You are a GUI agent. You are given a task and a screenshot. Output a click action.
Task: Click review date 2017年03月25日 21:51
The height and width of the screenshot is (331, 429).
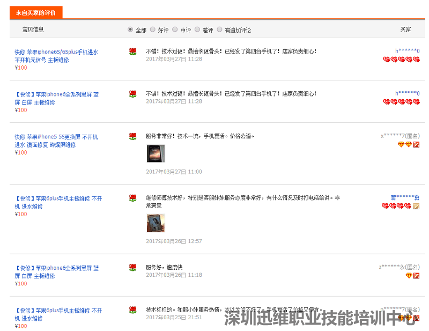pos(174,317)
